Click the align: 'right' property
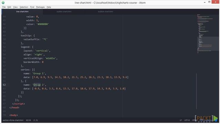This screenshot has width=220, height=124. tap(34, 54)
